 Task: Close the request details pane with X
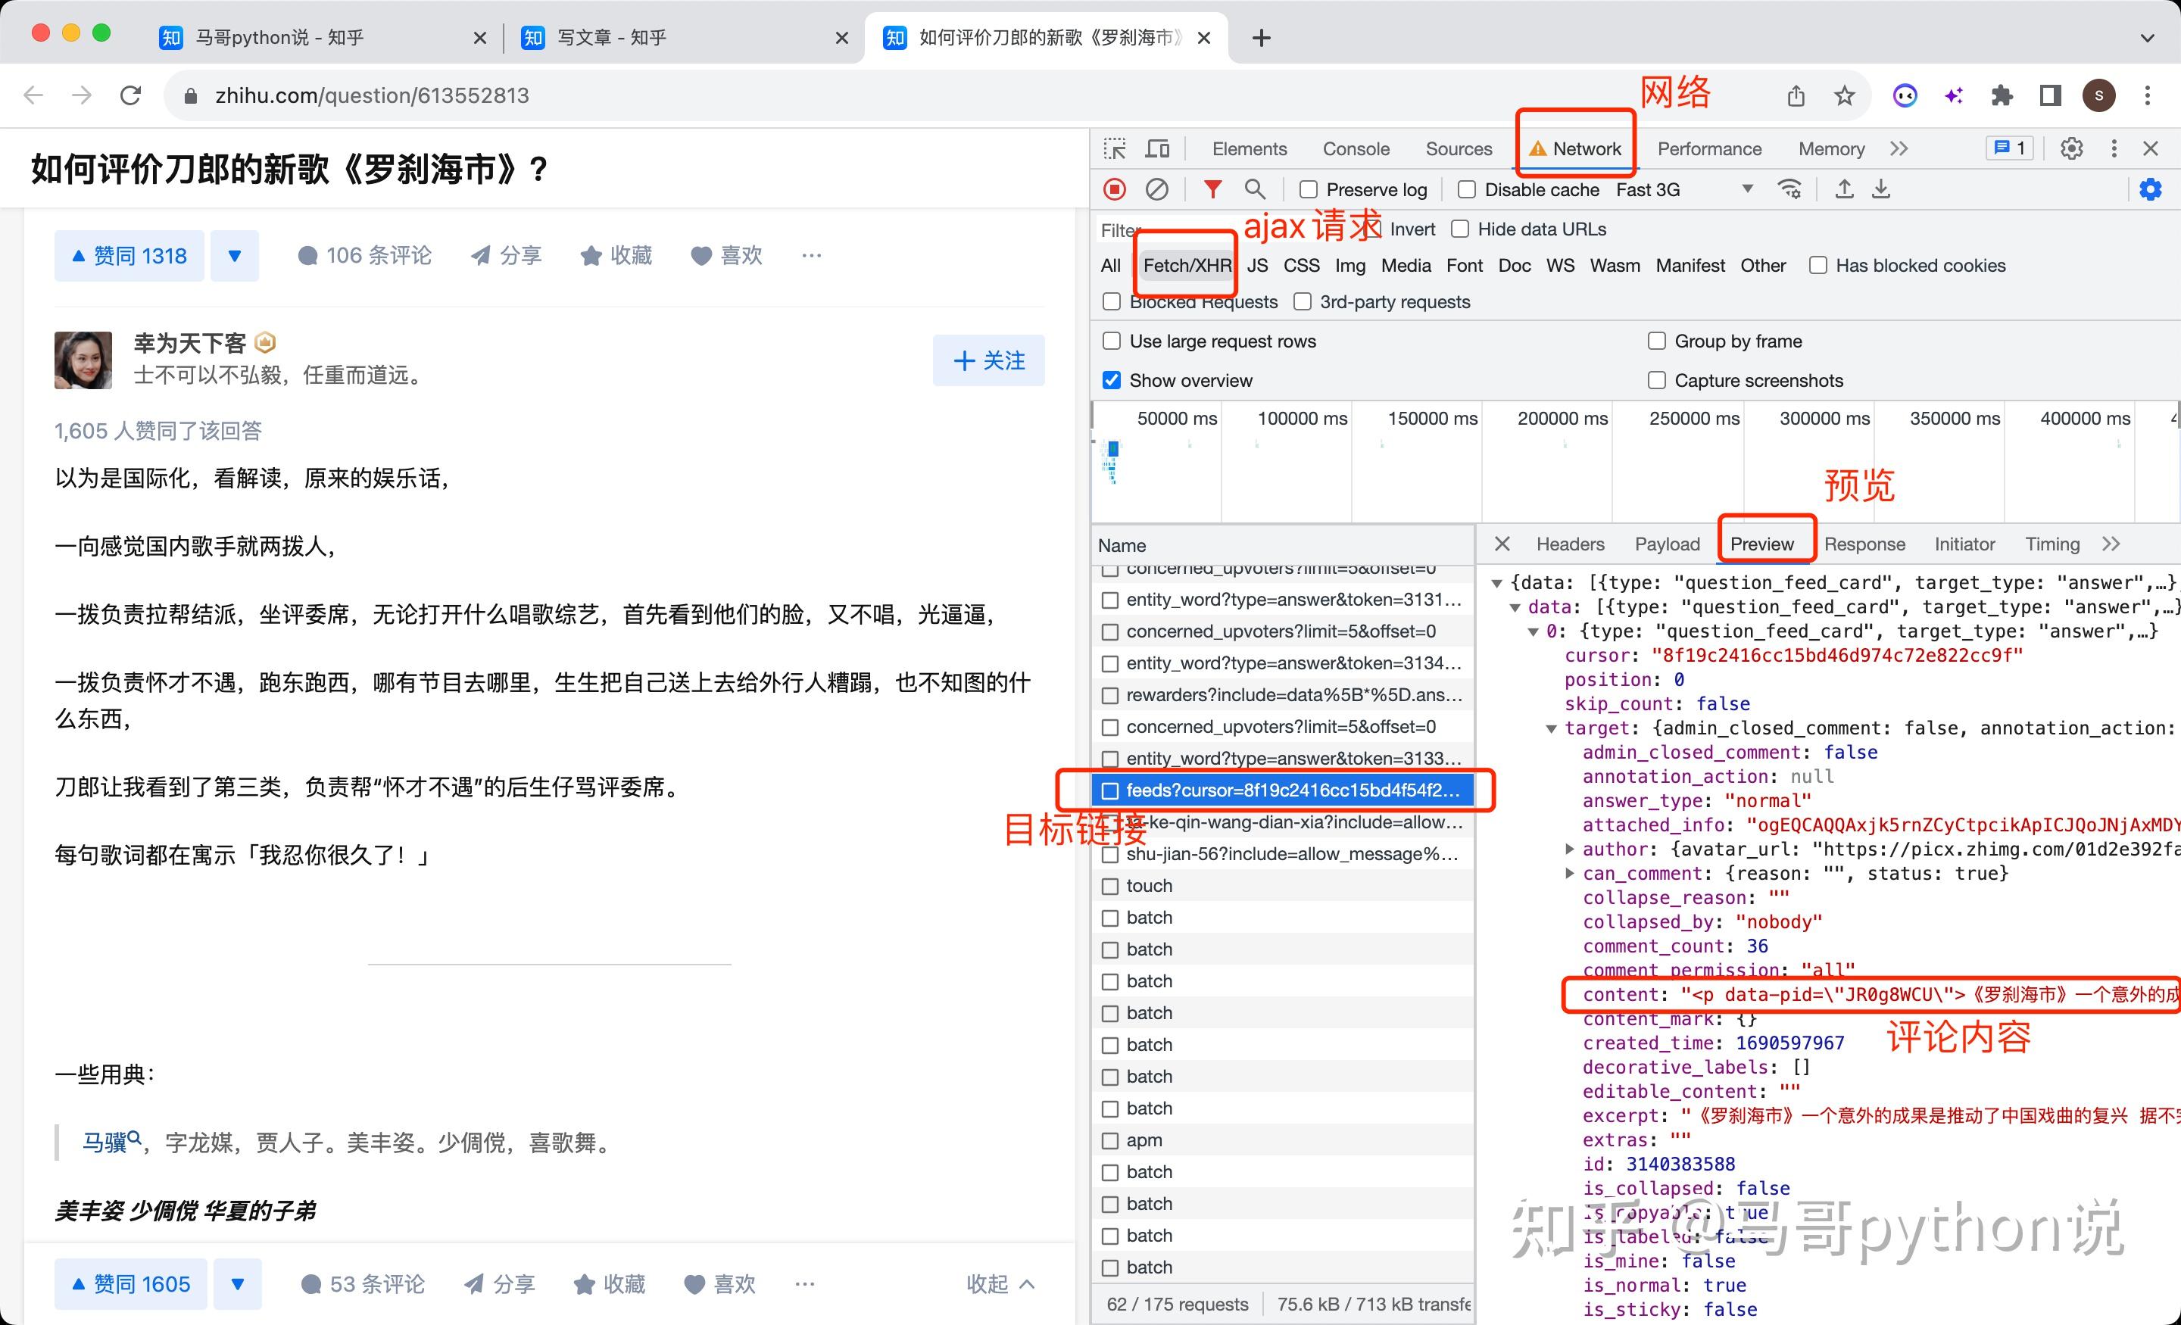click(1502, 544)
